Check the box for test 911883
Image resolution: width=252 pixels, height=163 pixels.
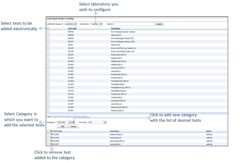[48, 68]
